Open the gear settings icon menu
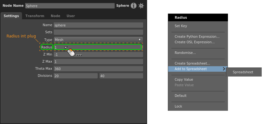Viewport: 276px width, 124px height. (141, 6)
